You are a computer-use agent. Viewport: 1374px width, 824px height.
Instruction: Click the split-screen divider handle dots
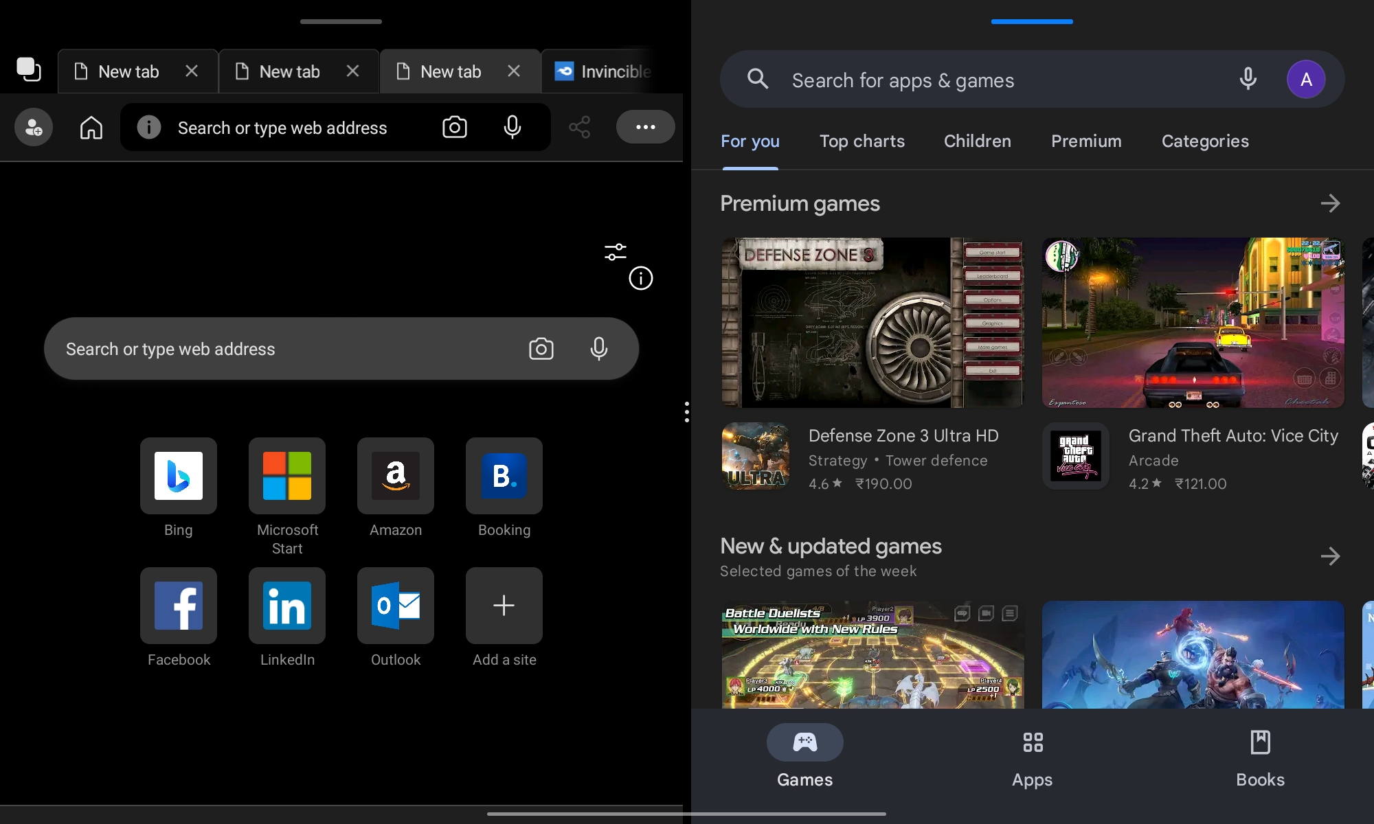(687, 412)
